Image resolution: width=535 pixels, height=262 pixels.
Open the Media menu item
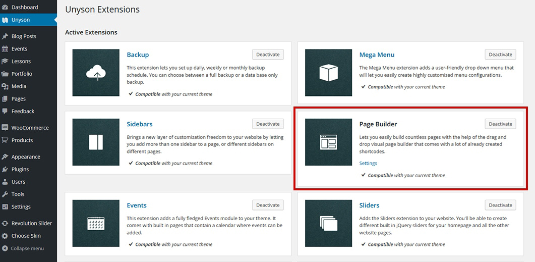click(x=28, y=86)
